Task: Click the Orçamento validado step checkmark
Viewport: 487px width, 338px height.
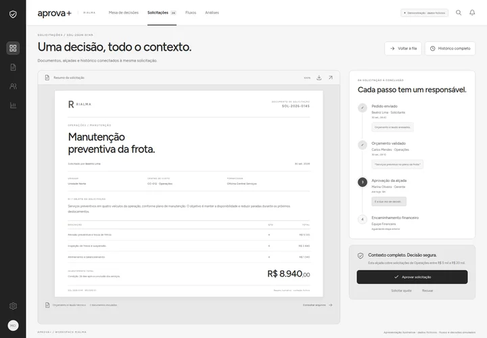Action: 363,145
